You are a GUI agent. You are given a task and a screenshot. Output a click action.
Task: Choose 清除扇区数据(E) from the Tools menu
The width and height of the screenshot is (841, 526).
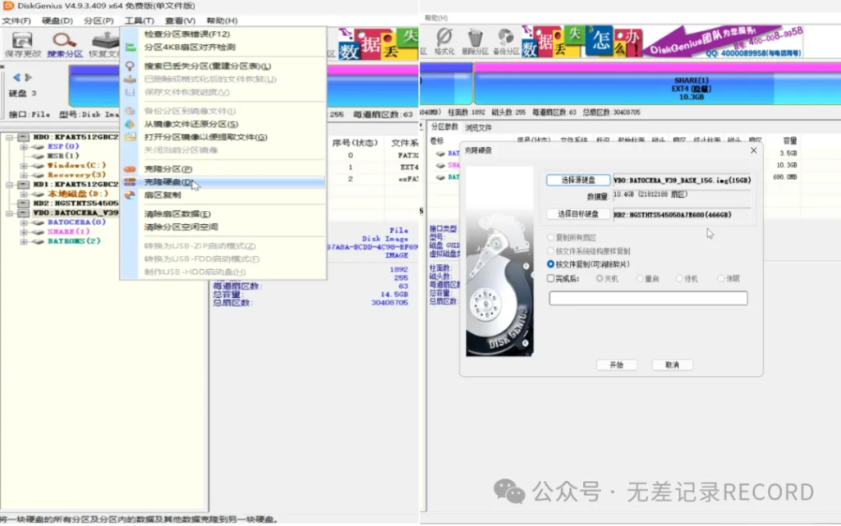click(x=177, y=213)
